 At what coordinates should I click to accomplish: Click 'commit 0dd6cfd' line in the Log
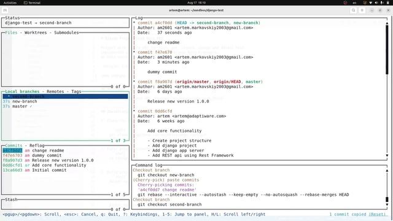coord(155,111)
